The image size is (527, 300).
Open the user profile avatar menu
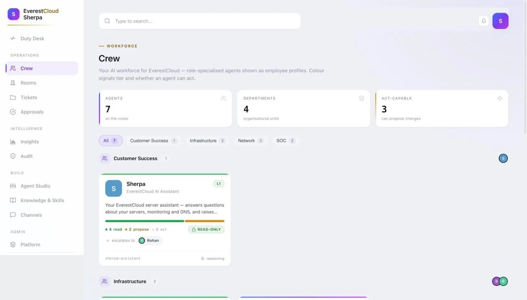500,21
